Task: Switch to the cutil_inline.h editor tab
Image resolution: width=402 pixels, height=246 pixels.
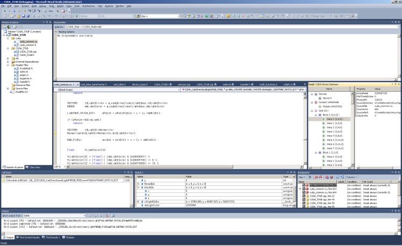Action: 119,84
